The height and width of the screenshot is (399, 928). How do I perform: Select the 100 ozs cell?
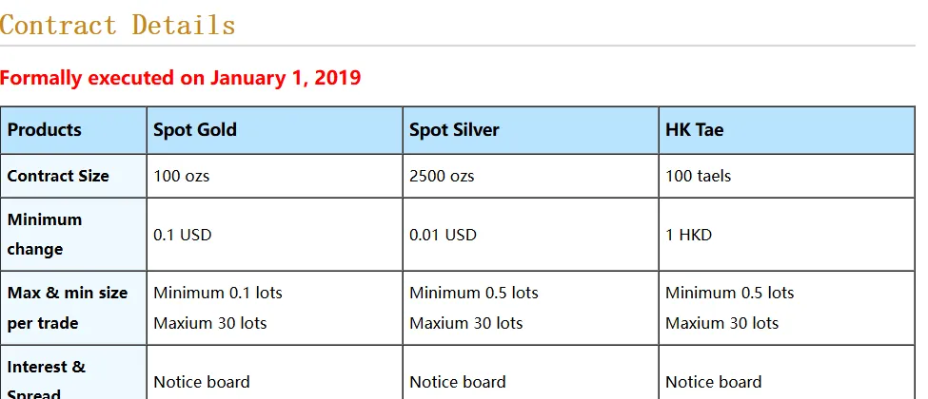(x=275, y=176)
